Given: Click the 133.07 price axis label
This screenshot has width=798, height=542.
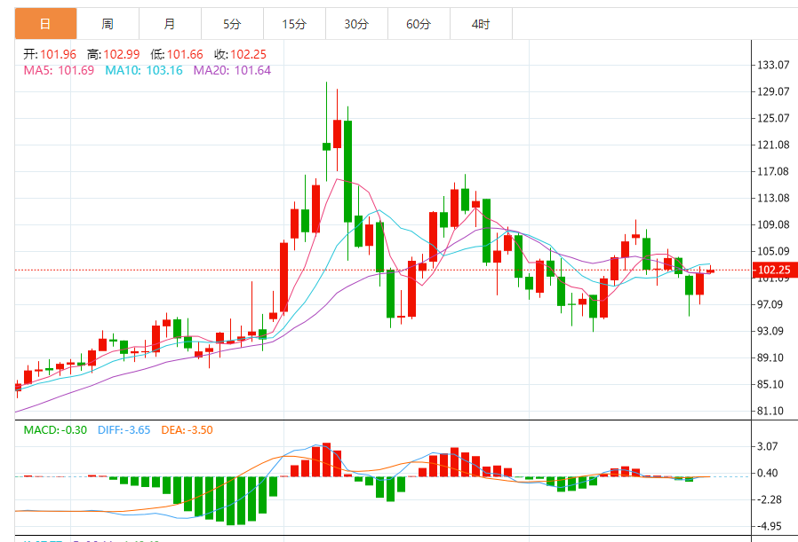Looking at the screenshot, I should [774, 65].
